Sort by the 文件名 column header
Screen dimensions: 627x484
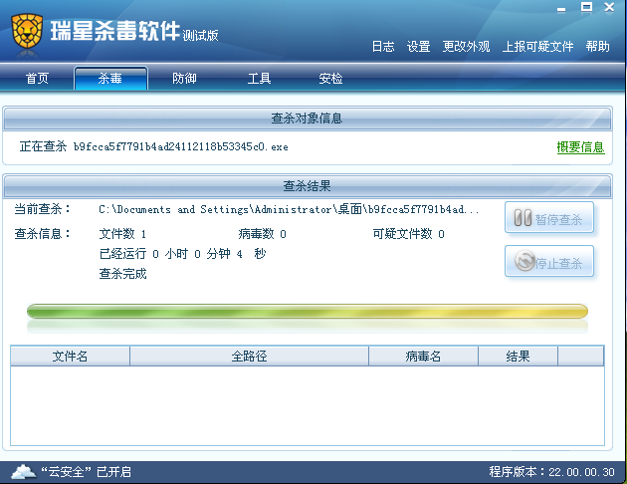[70, 356]
